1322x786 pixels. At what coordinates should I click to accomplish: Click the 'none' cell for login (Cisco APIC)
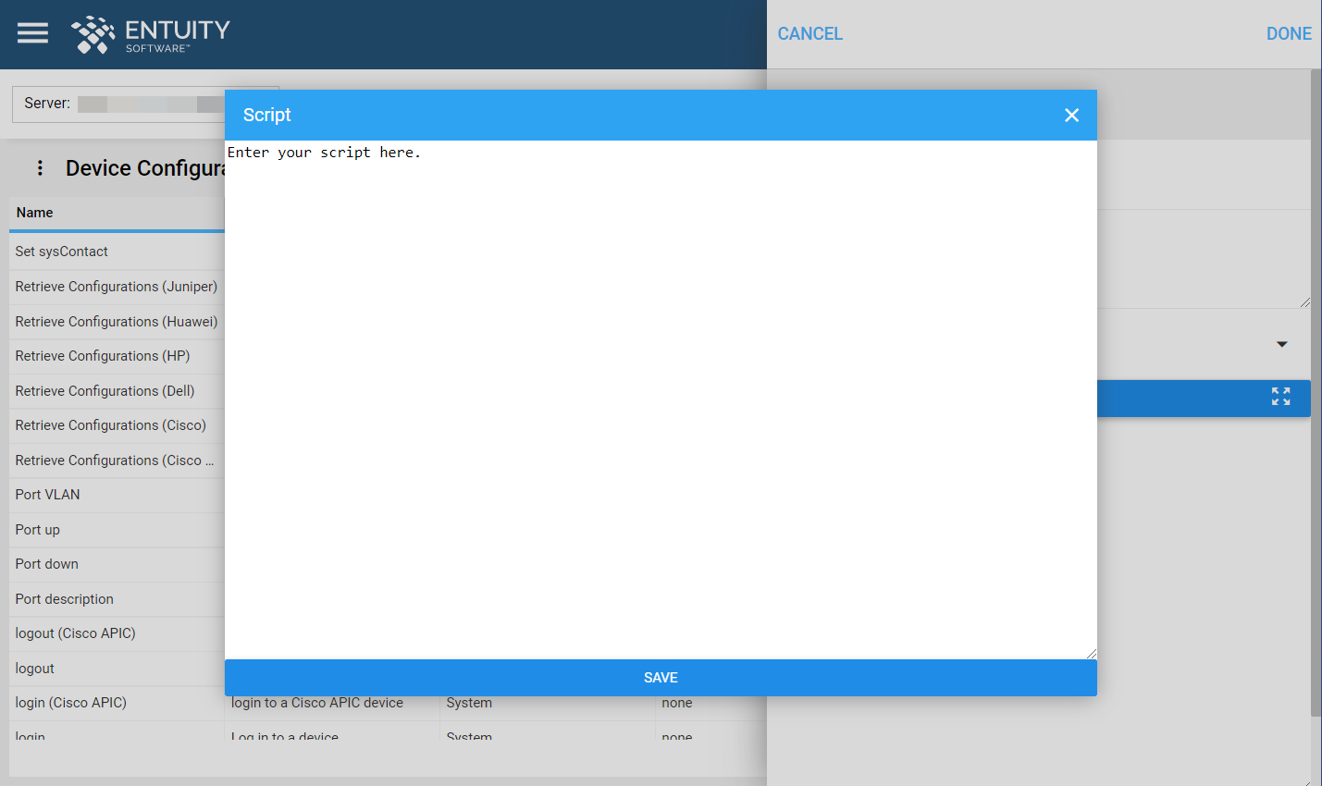pos(677,704)
